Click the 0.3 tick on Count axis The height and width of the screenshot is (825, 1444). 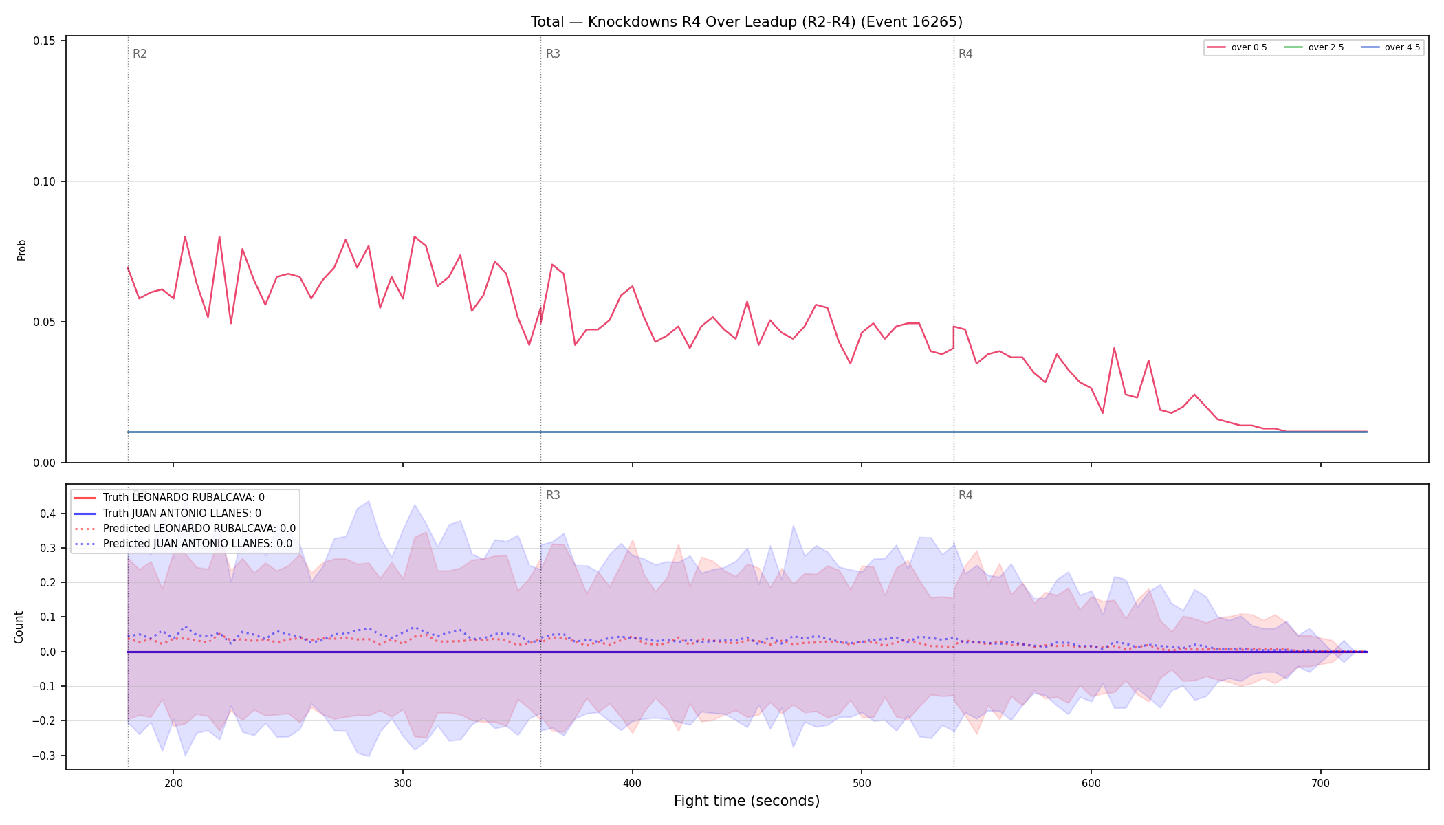47,548
